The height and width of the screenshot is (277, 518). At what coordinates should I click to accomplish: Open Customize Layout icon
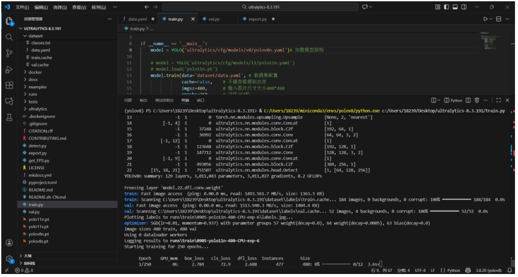[x=437, y=7]
